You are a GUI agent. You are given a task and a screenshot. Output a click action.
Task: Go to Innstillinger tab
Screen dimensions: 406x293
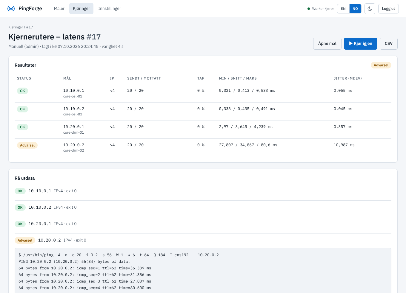tap(110, 9)
